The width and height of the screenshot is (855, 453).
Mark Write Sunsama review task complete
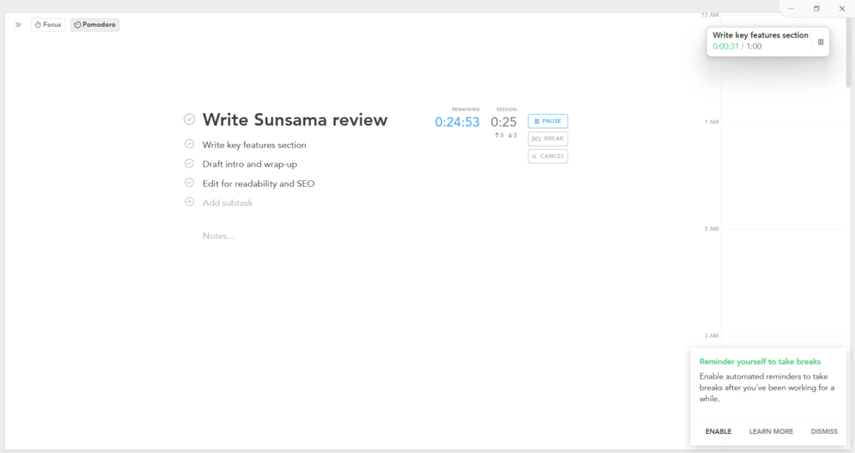[x=189, y=119]
